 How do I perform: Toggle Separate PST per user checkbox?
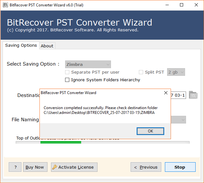pos(67,72)
